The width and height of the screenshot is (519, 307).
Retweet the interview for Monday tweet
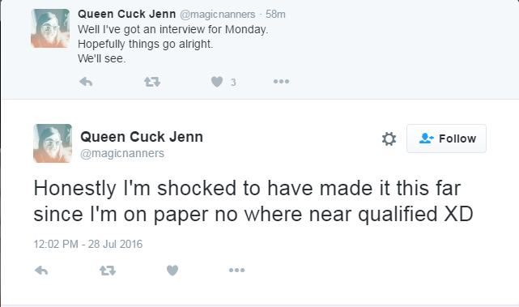click(152, 82)
